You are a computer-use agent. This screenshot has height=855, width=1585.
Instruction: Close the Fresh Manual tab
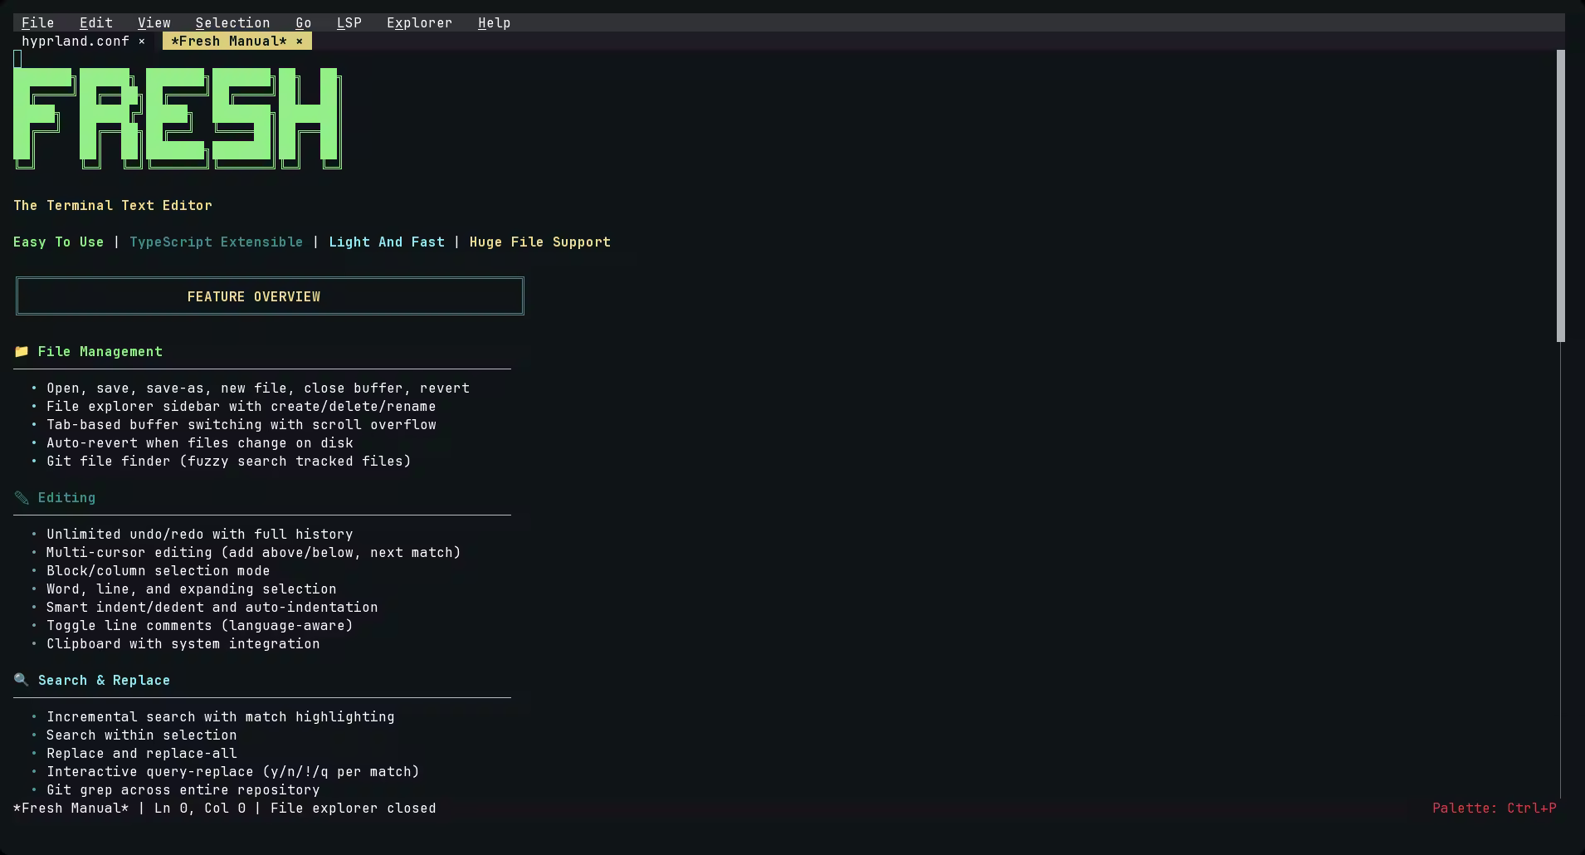coord(300,42)
